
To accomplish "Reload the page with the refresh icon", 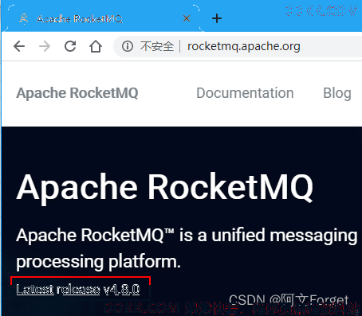I will 70,46.
